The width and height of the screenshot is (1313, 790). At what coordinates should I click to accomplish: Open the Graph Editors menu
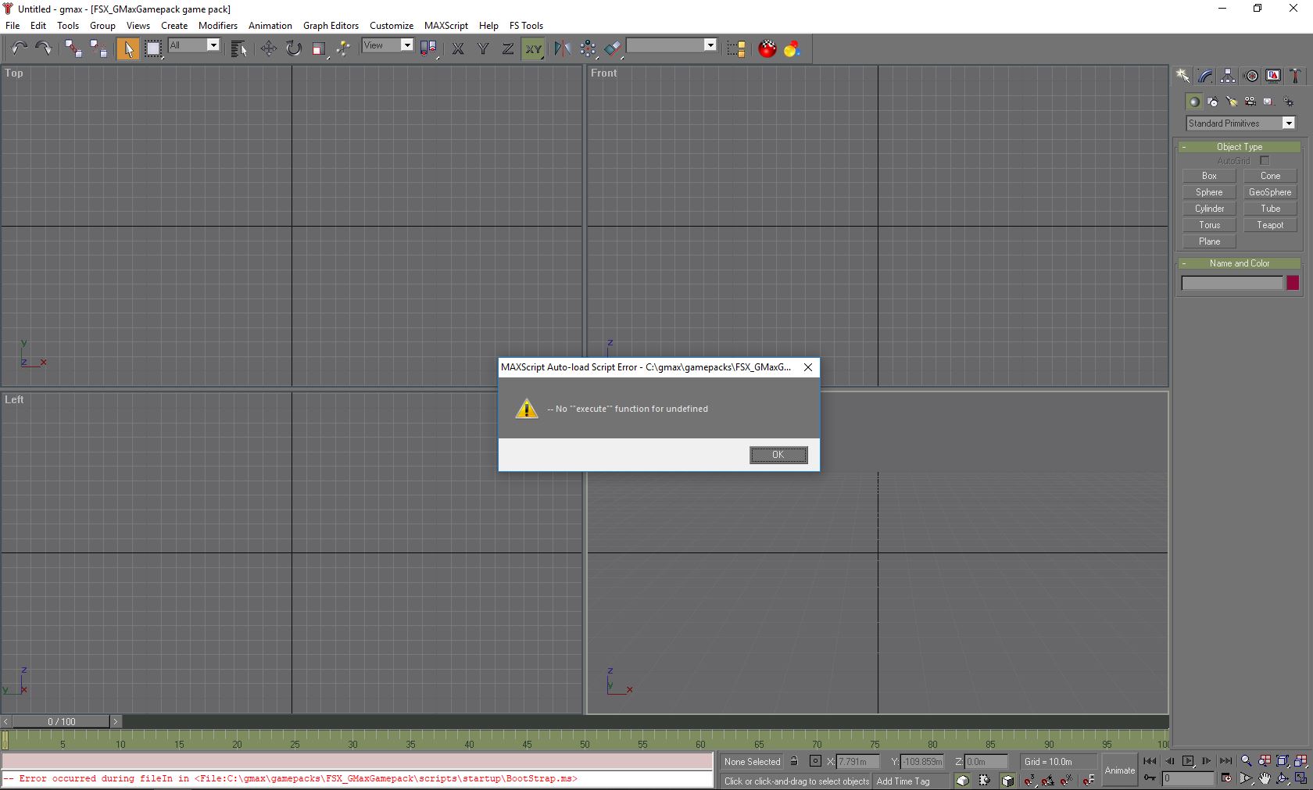coord(331,26)
